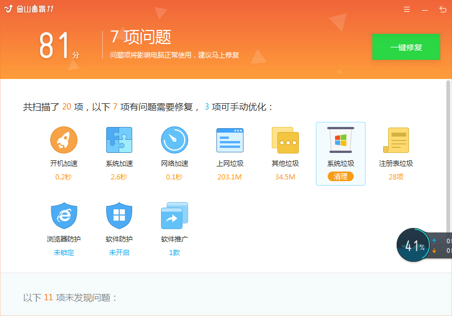Click the back arrow in title bar

[442, 10]
